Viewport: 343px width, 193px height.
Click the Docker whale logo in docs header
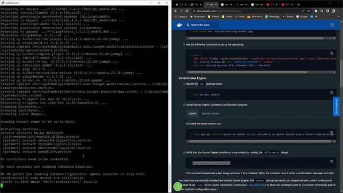coord(180,25)
